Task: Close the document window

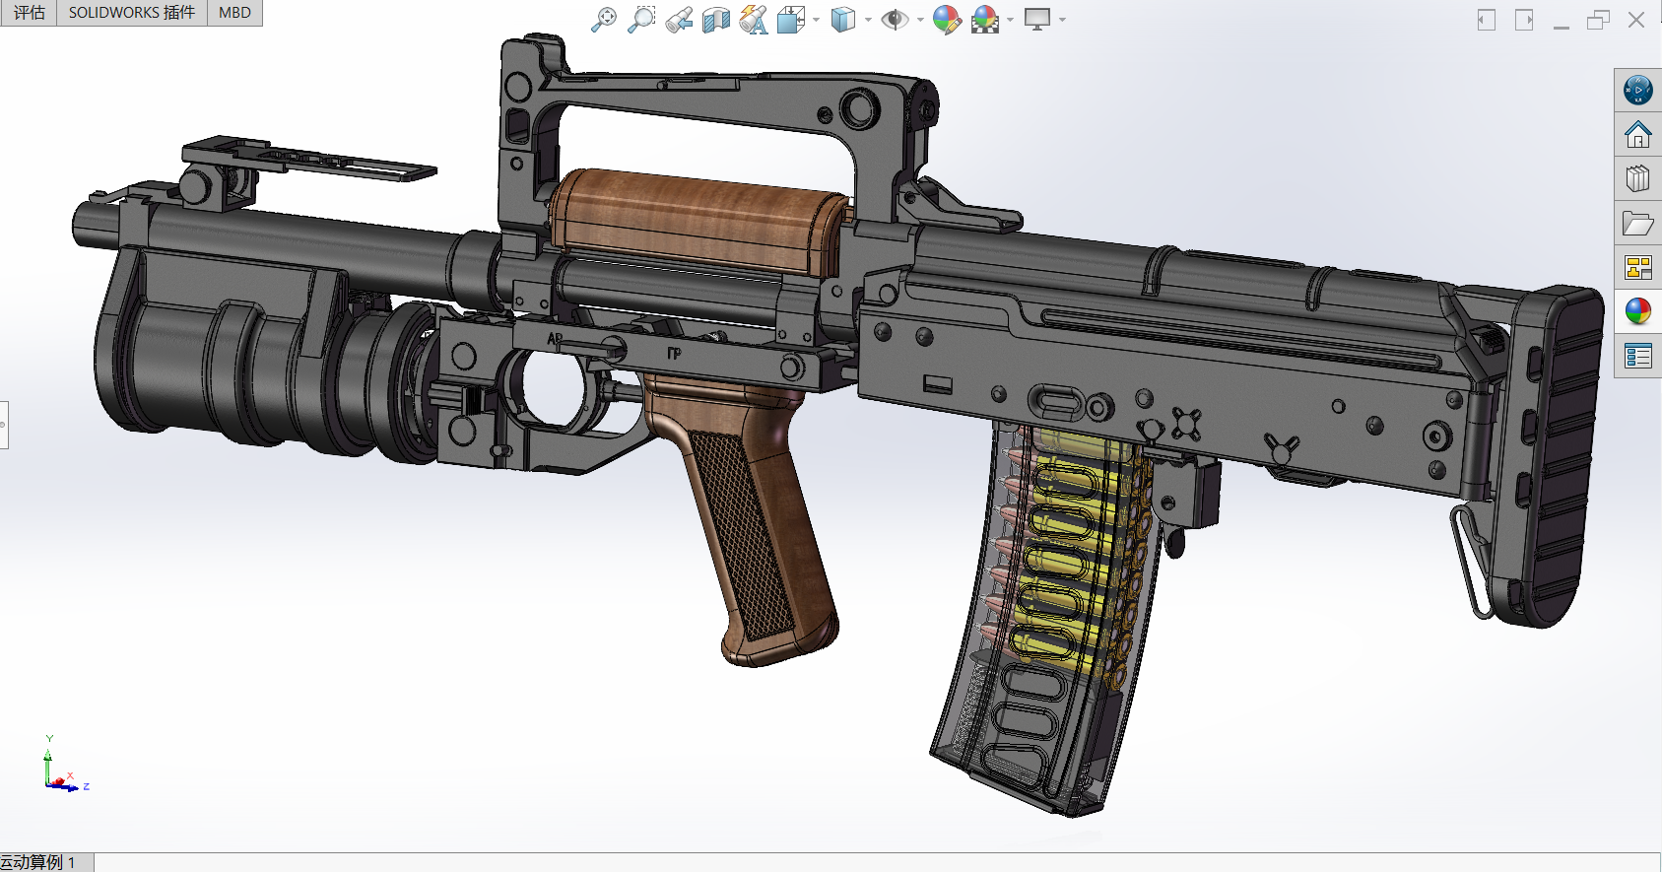Action: coord(1636,20)
